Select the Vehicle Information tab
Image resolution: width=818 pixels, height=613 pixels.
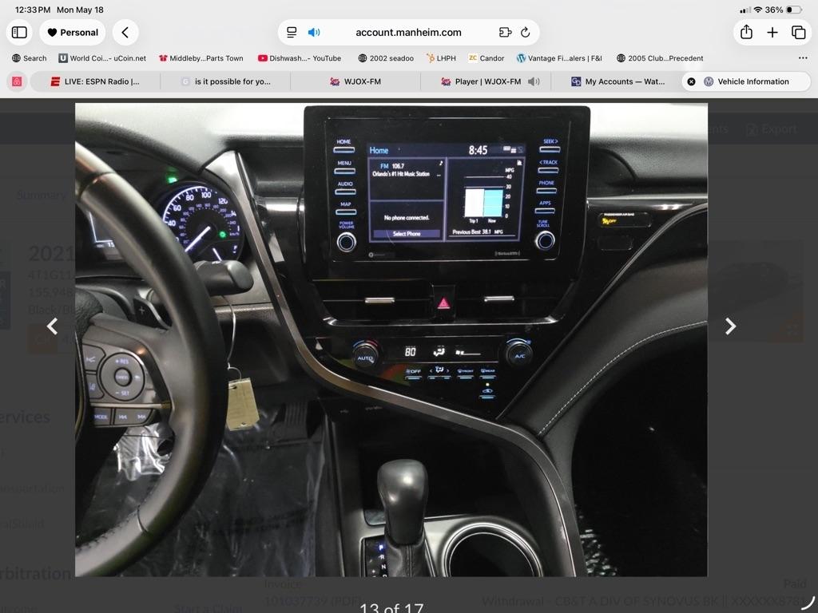click(747, 82)
